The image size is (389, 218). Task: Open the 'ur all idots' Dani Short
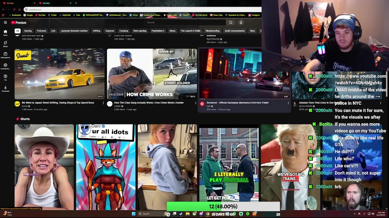(x=106, y=167)
